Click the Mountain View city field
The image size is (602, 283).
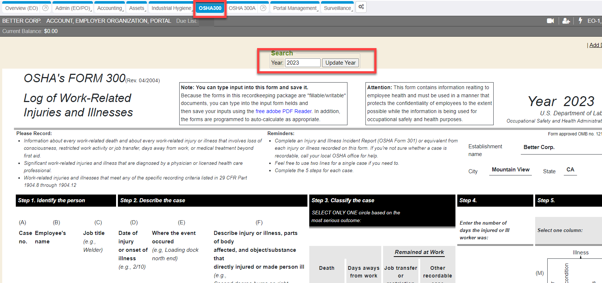point(510,170)
